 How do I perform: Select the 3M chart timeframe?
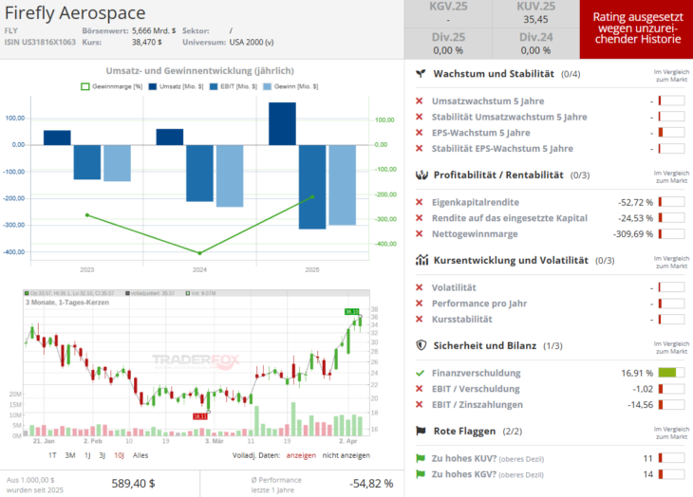click(69, 455)
